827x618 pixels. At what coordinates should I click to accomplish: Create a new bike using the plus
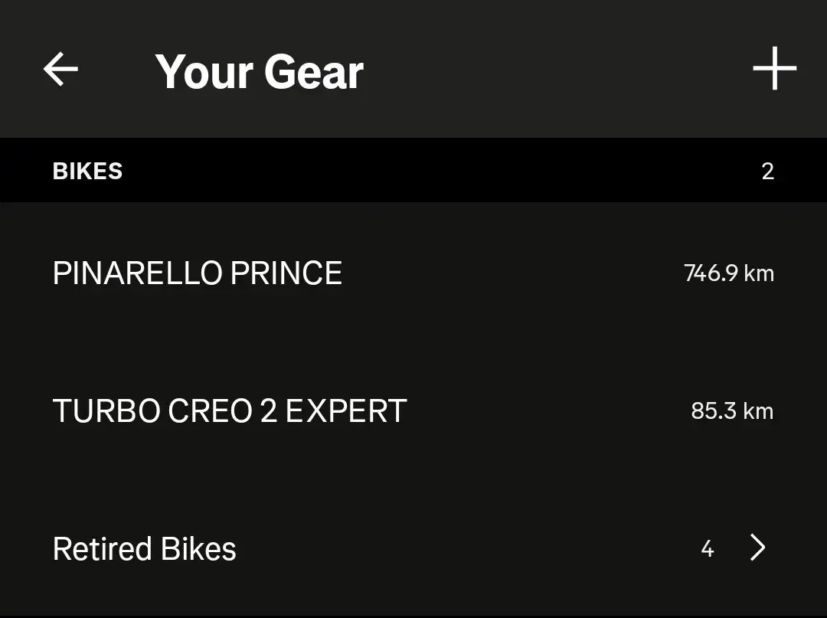(x=774, y=69)
